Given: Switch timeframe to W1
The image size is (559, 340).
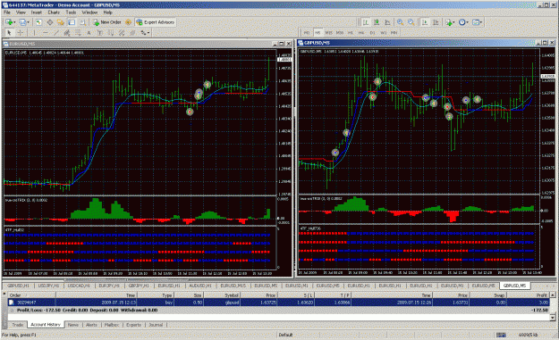Looking at the screenshot, I should click(383, 33).
